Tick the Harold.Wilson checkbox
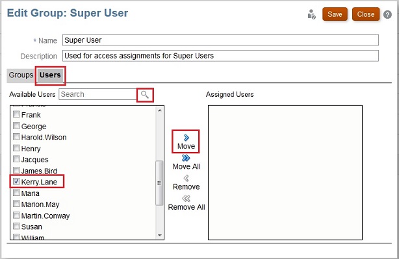 (x=16, y=137)
